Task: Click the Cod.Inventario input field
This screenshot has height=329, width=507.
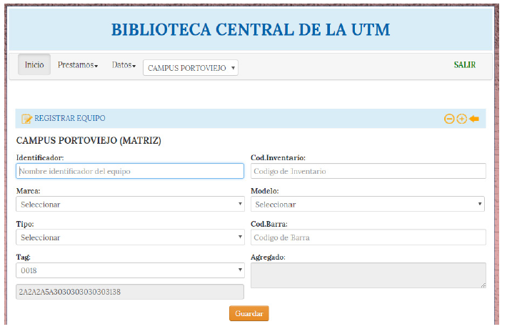Action: 368,171
